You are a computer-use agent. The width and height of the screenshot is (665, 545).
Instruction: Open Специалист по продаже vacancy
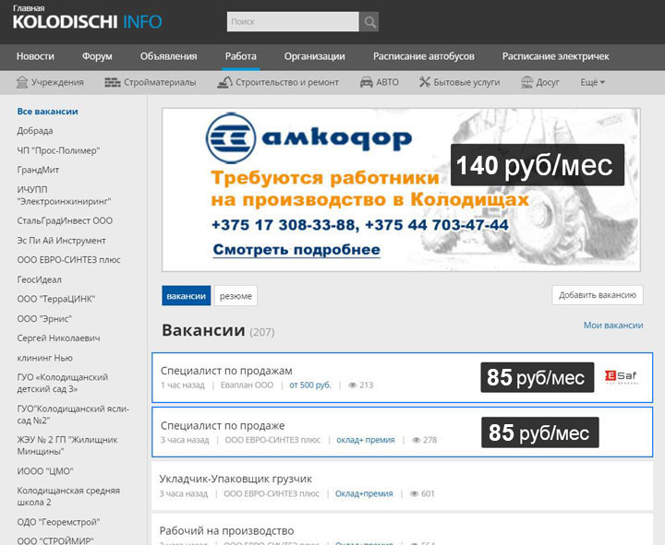(x=223, y=426)
